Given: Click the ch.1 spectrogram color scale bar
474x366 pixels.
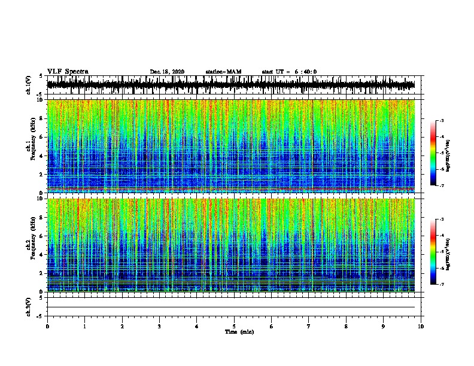Looking at the screenshot, I should pyautogui.click(x=433, y=153).
